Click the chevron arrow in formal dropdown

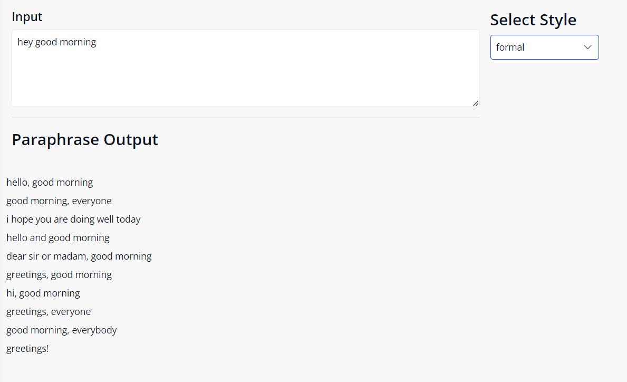587,47
